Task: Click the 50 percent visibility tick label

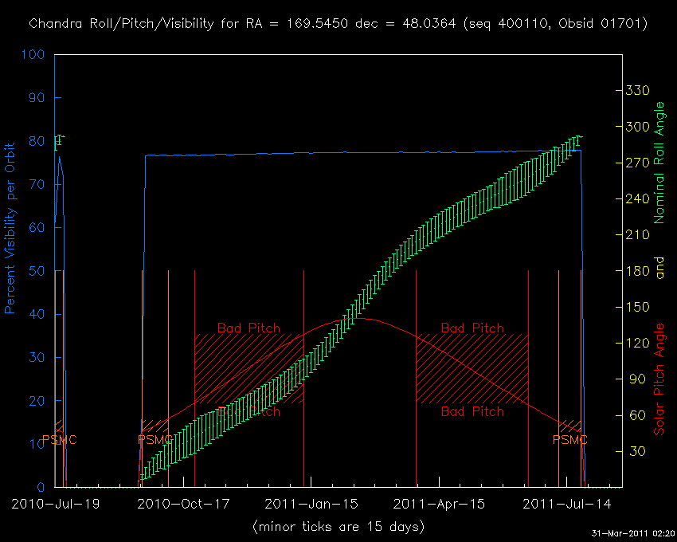Action: pos(38,271)
